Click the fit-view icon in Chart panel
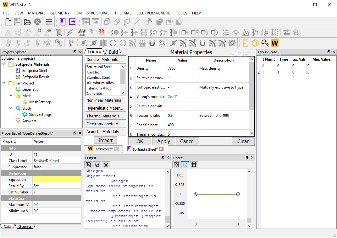Image resolution: width=337 pixels, height=238 pixels. click(176, 165)
